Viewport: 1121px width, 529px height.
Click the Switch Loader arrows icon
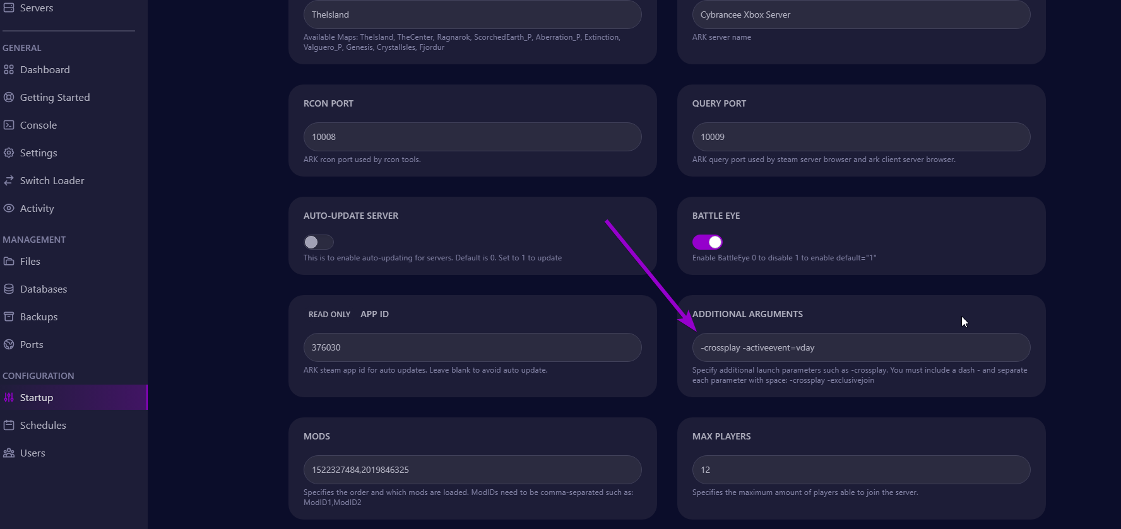pyautogui.click(x=9, y=181)
